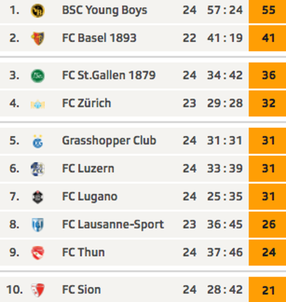This screenshot has height=302, width=286.
Task: Select the FC Thun row name
Action: click(x=84, y=252)
